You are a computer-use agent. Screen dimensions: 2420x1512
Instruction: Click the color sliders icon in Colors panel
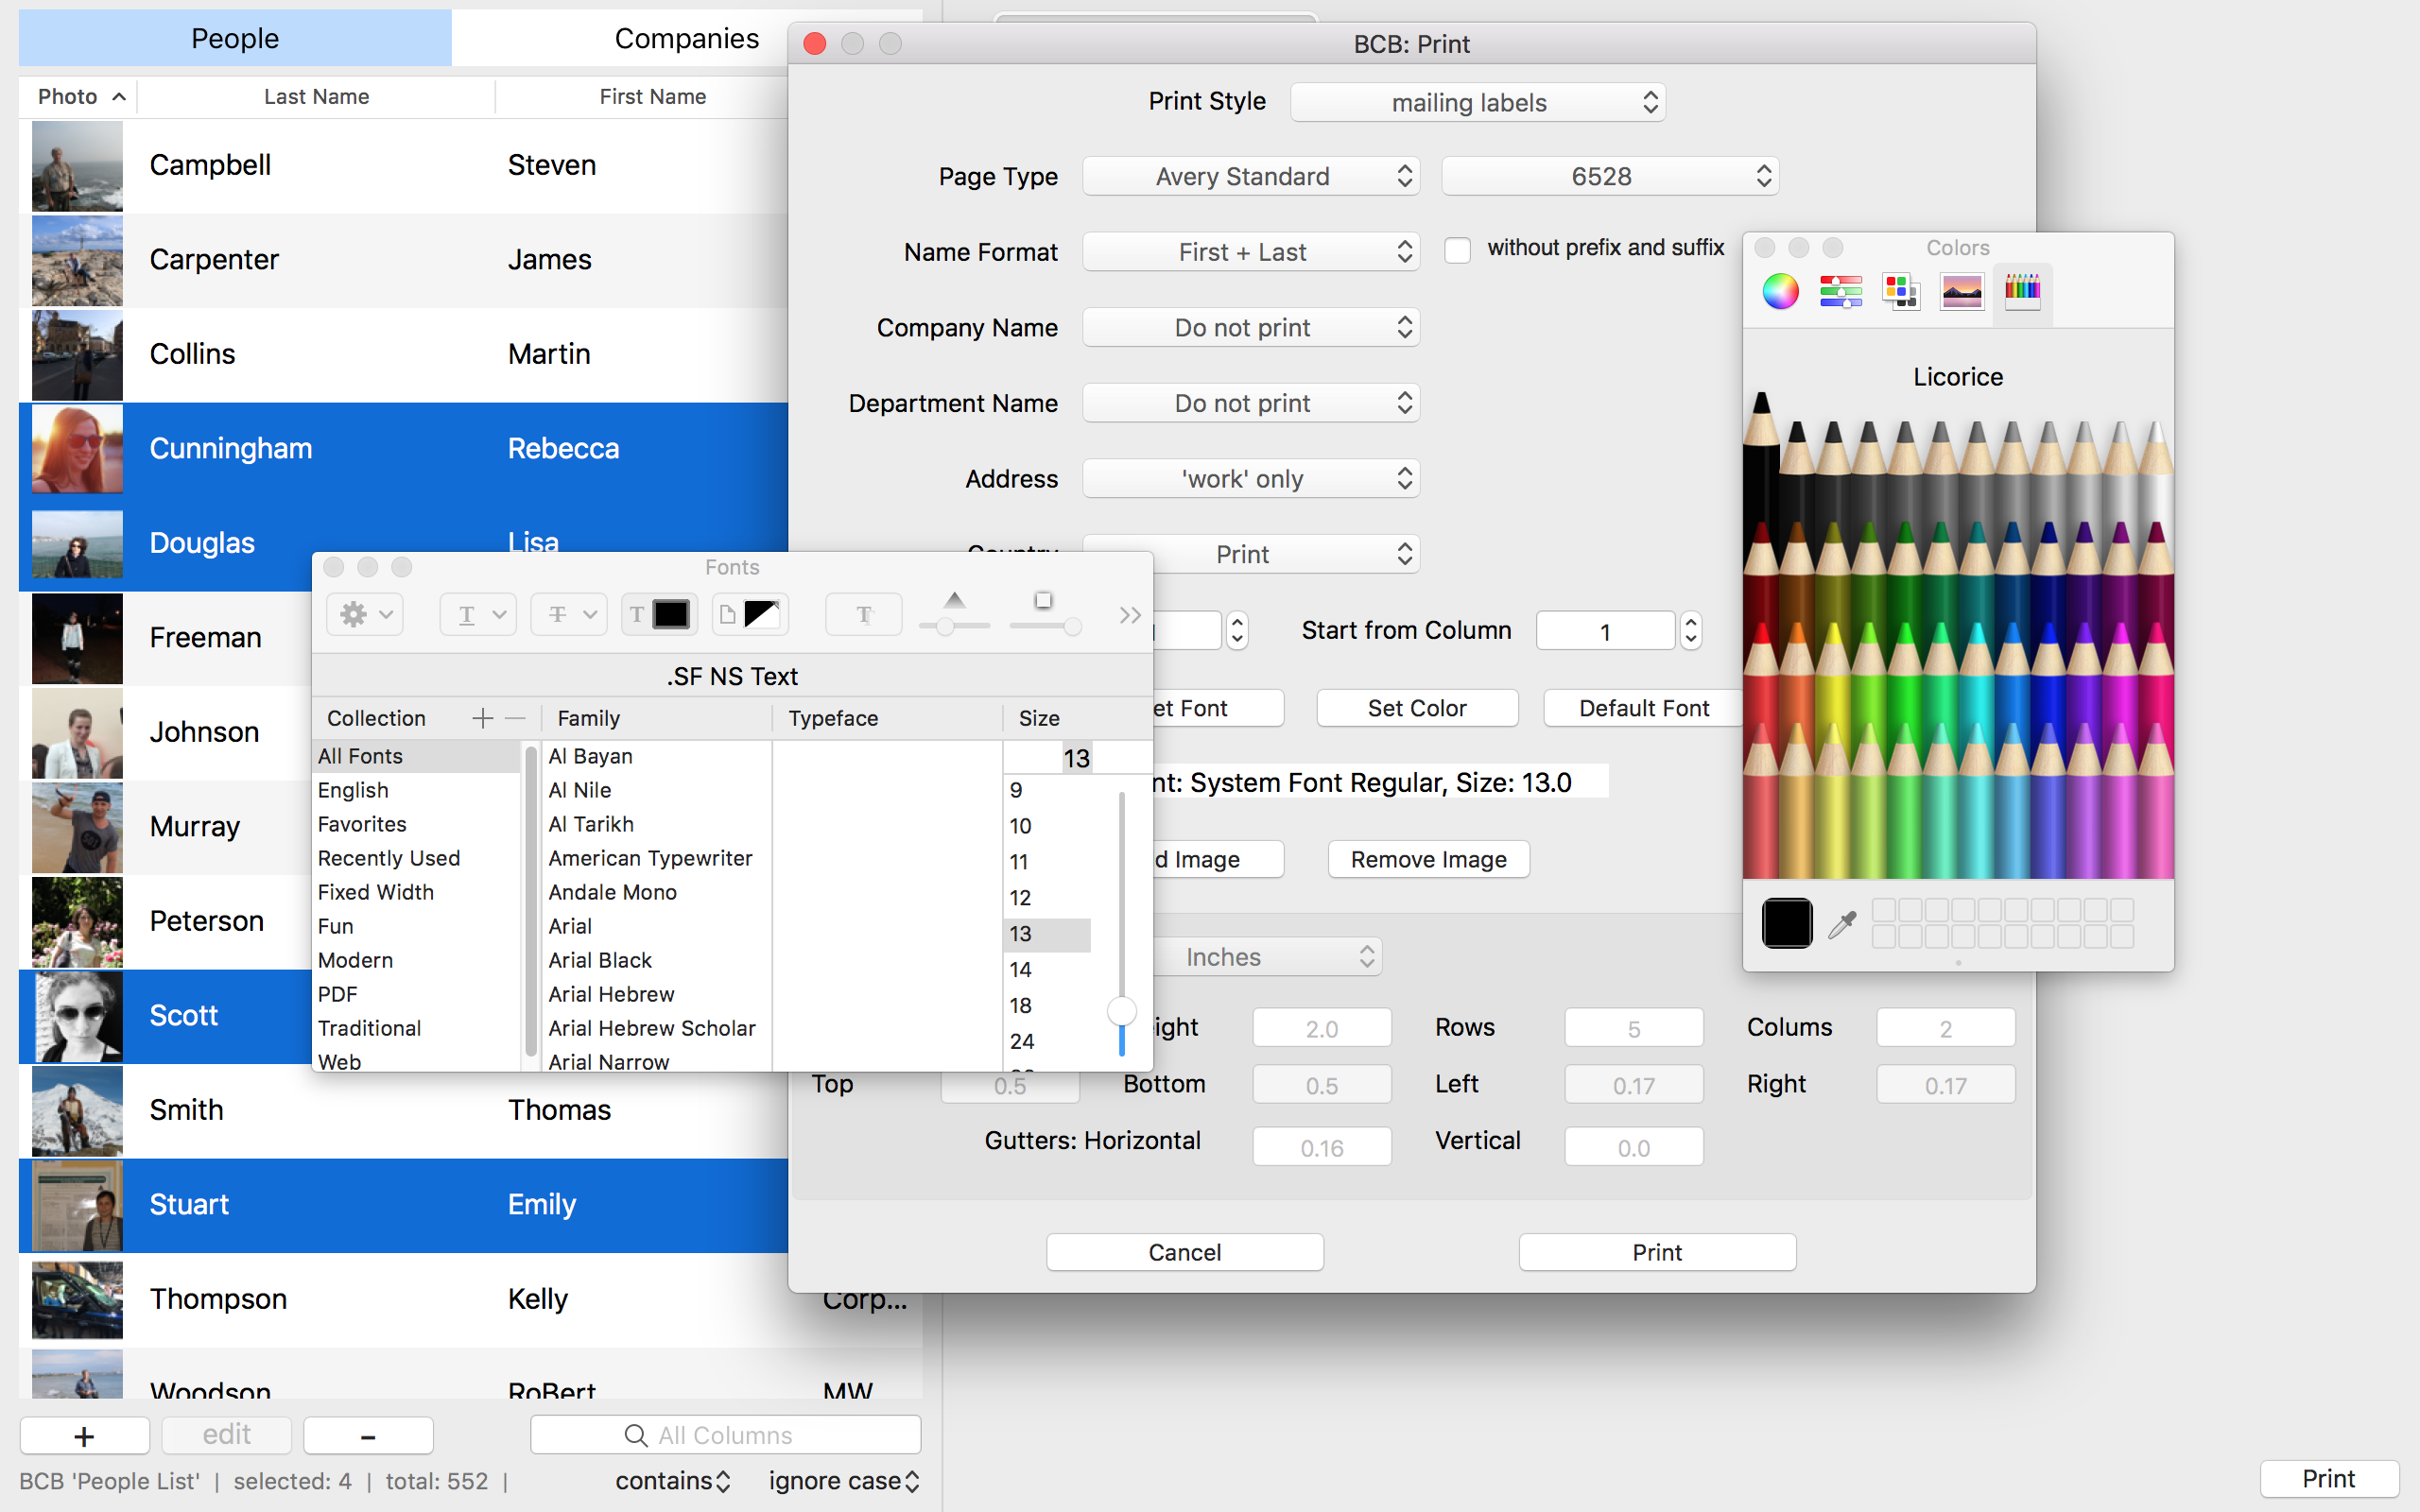coord(1840,291)
